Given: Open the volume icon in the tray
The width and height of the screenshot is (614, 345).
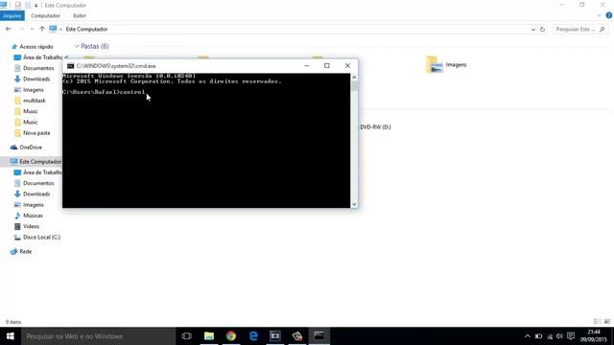Looking at the screenshot, I should coord(559,336).
